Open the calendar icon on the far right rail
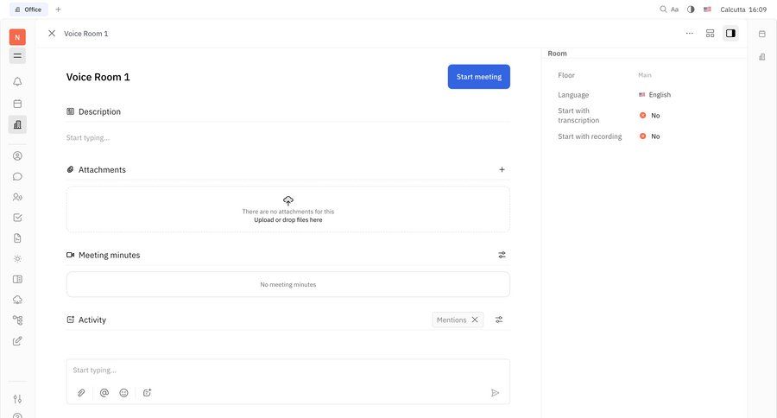The height and width of the screenshot is (418, 777). (762, 34)
